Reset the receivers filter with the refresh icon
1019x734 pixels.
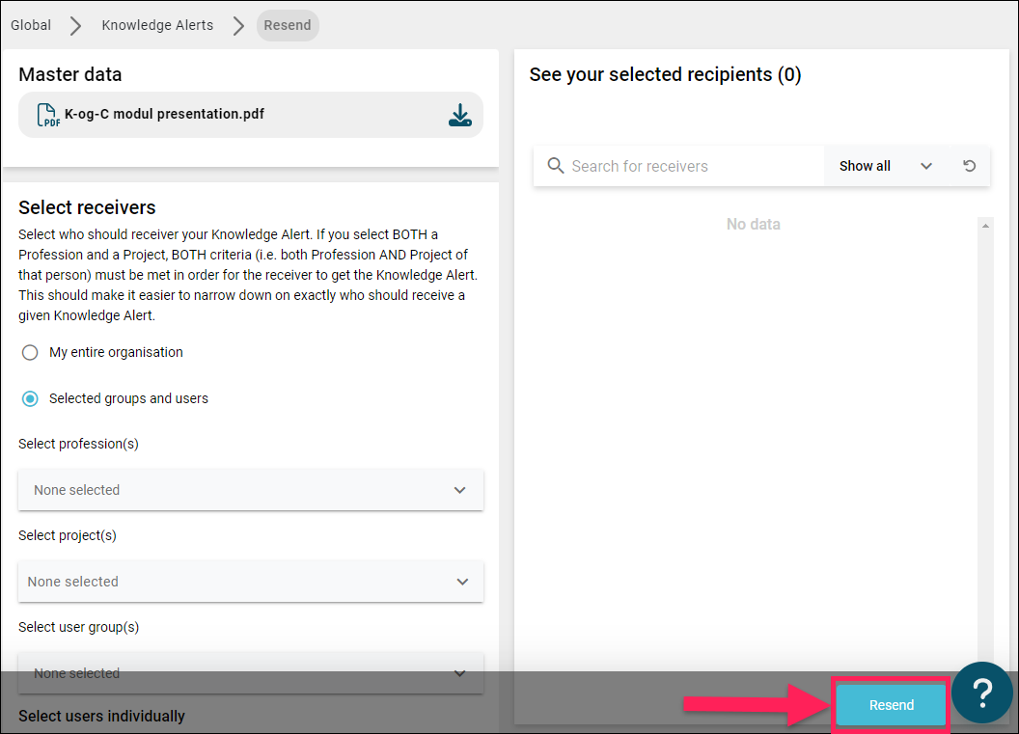[969, 166]
